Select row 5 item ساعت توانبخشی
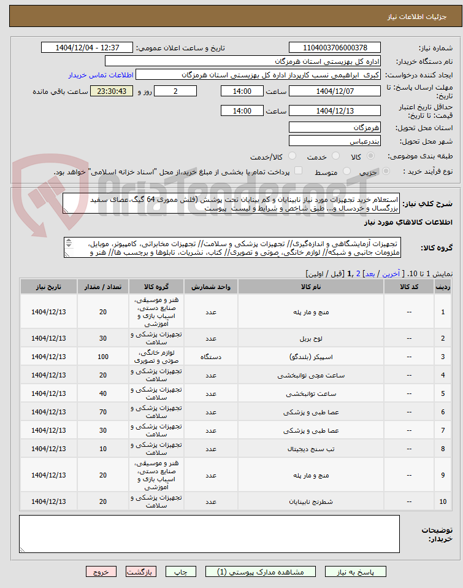The width and height of the screenshot is (463, 588). tap(311, 394)
